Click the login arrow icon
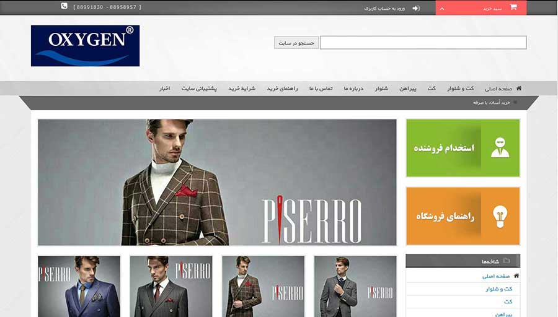Screen dimensions: 558x317 click(x=416, y=8)
